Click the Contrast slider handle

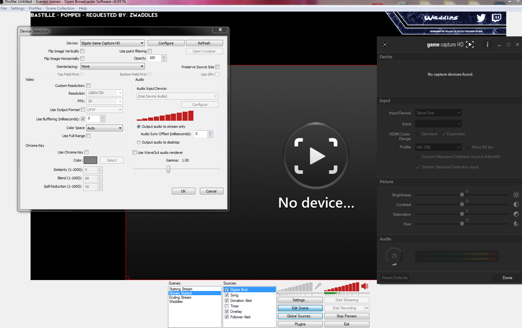462,204
